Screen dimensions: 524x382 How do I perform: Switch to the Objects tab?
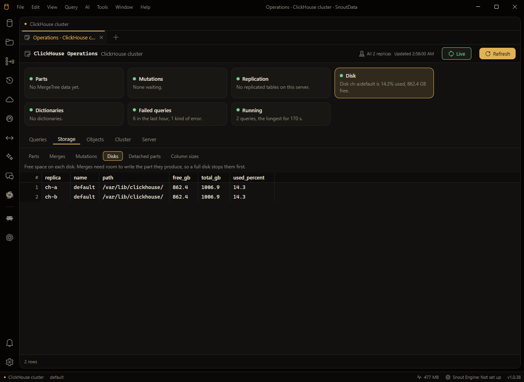(x=95, y=139)
